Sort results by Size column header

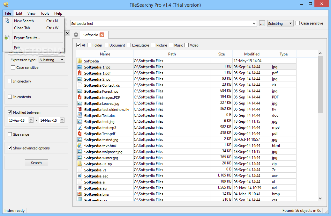tap(222, 54)
